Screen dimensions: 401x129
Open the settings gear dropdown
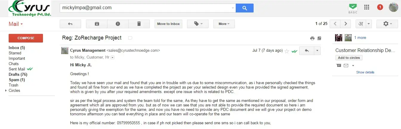[x=387, y=24]
